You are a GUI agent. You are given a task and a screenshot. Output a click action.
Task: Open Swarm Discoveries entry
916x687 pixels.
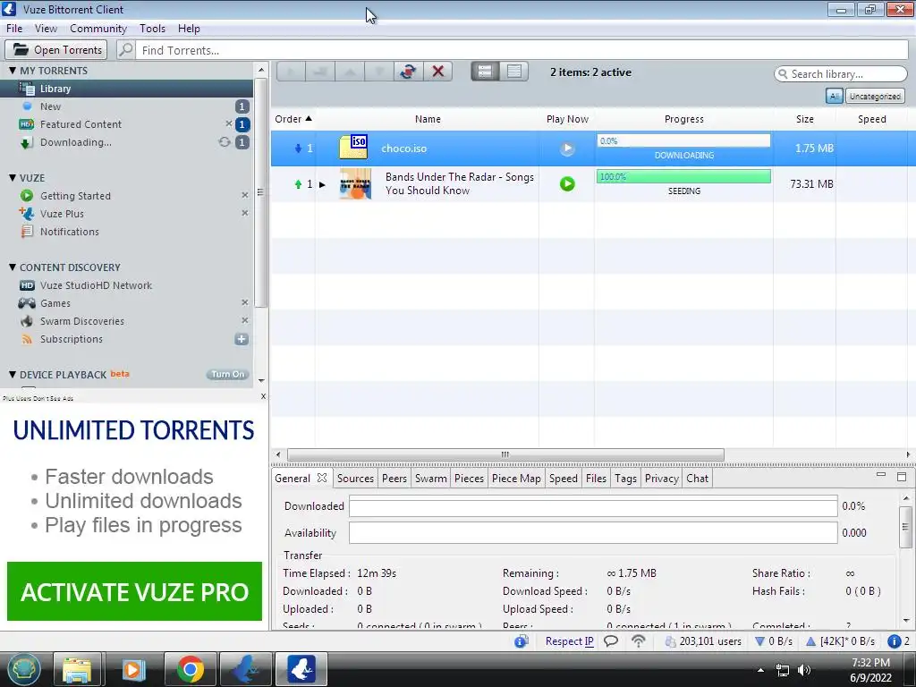[126, 321]
